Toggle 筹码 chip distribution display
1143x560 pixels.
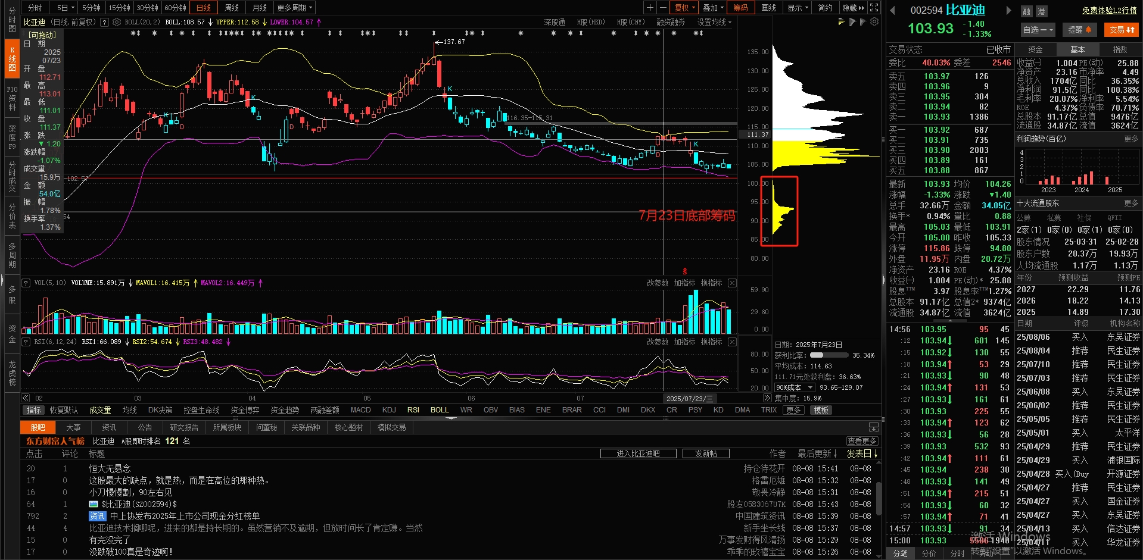740,8
